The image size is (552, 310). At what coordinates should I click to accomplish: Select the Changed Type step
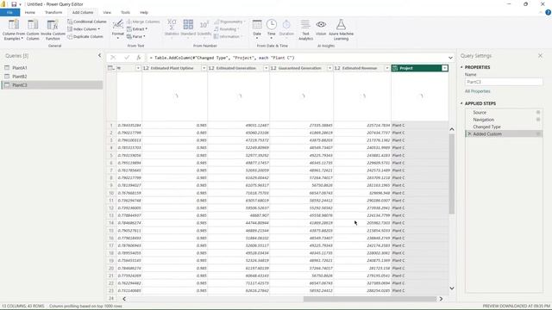504,127
